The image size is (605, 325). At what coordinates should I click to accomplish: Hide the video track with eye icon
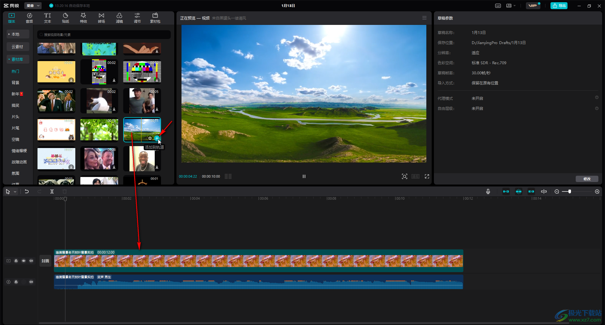click(x=24, y=261)
